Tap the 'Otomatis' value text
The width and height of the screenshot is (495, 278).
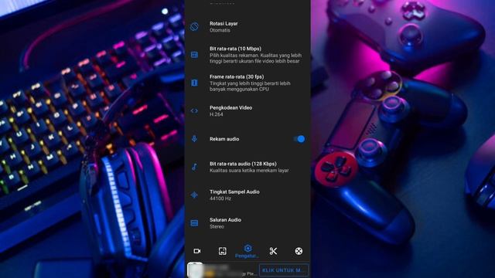point(220,30)
